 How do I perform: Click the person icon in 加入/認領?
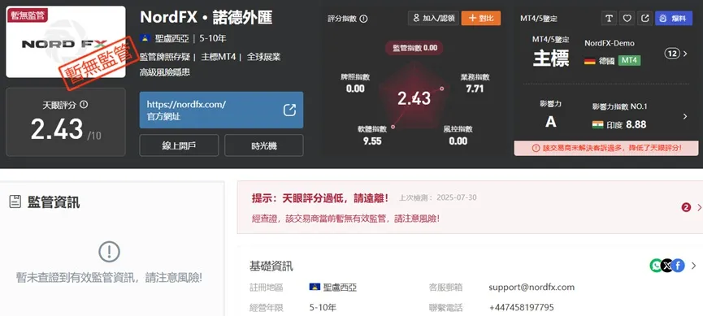416,19
